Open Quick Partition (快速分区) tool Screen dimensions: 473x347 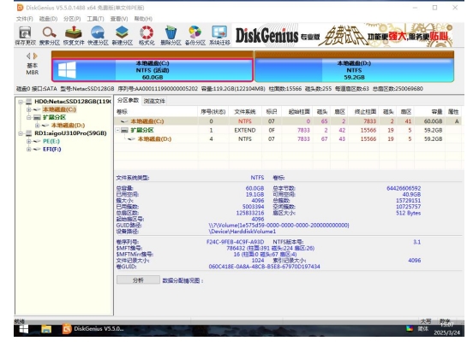click(98, 36)
